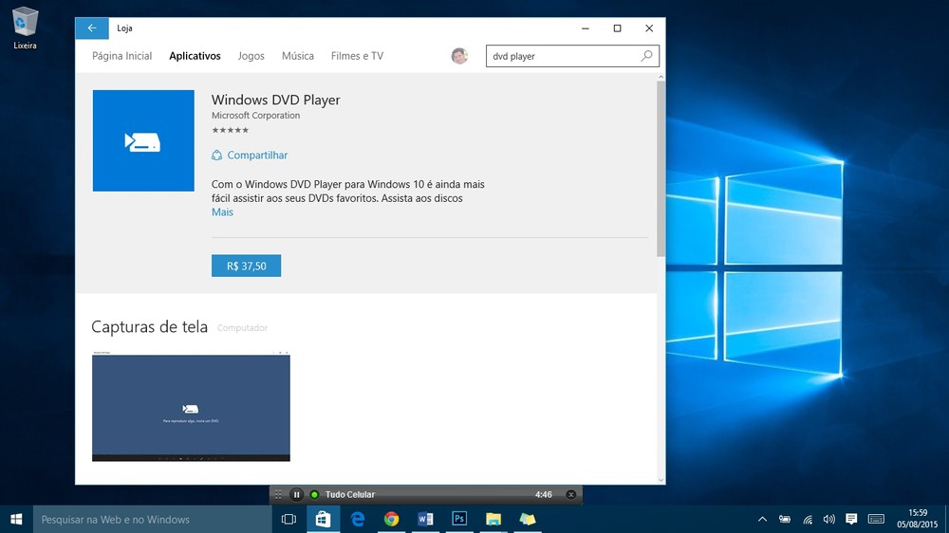The image size is (949, 533).
Task: Click the 4:46 recording timer
Action: click(544, 494)
